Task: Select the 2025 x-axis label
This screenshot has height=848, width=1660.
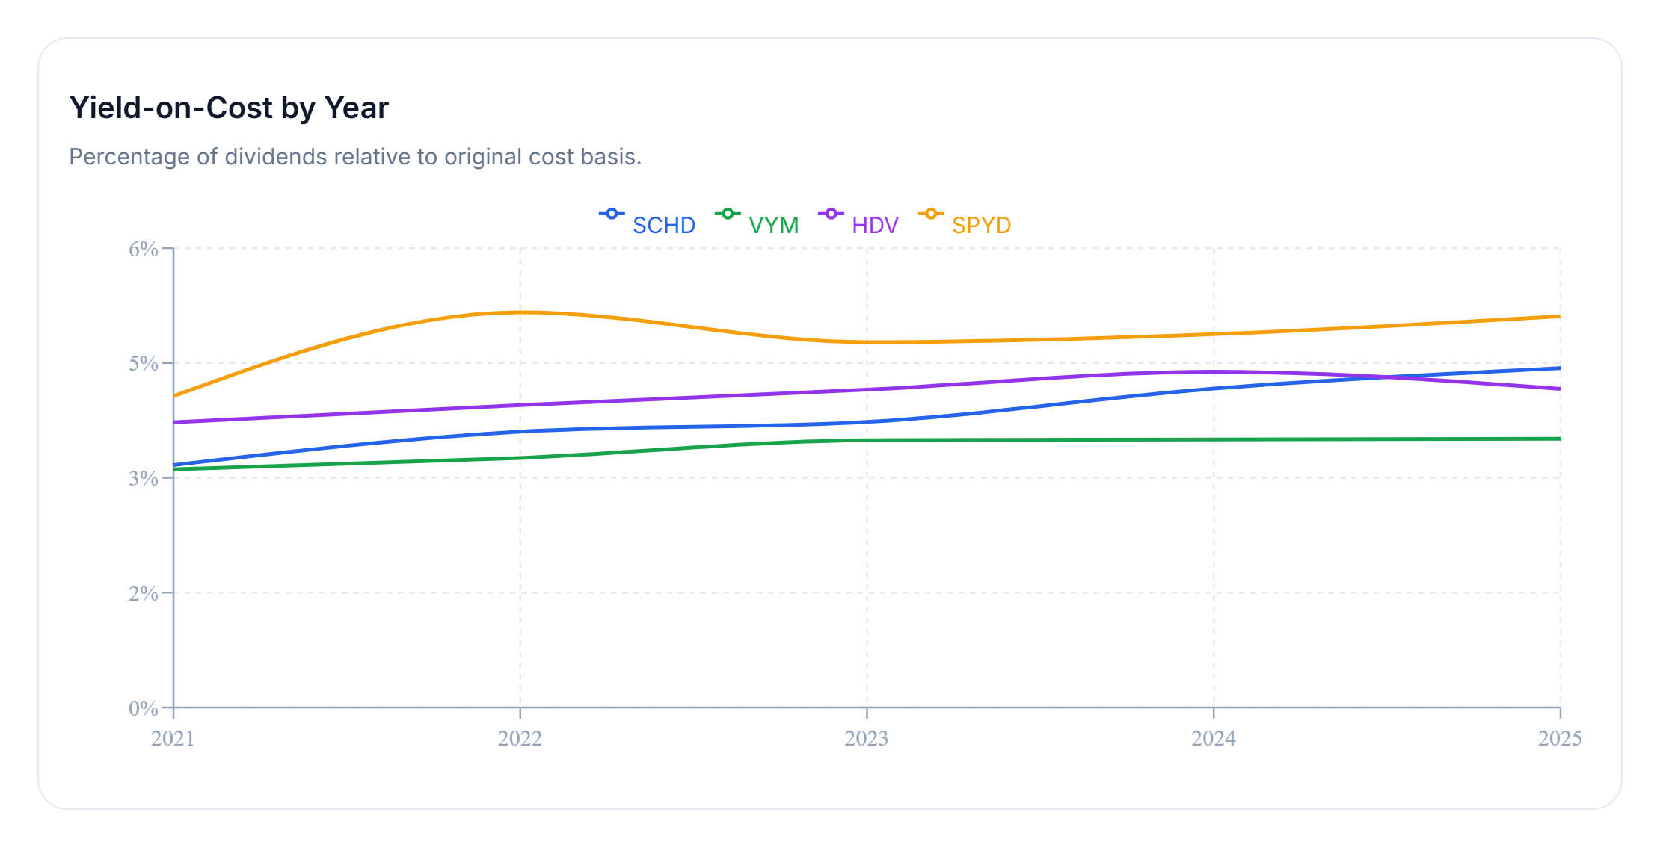Action: 1559,739
